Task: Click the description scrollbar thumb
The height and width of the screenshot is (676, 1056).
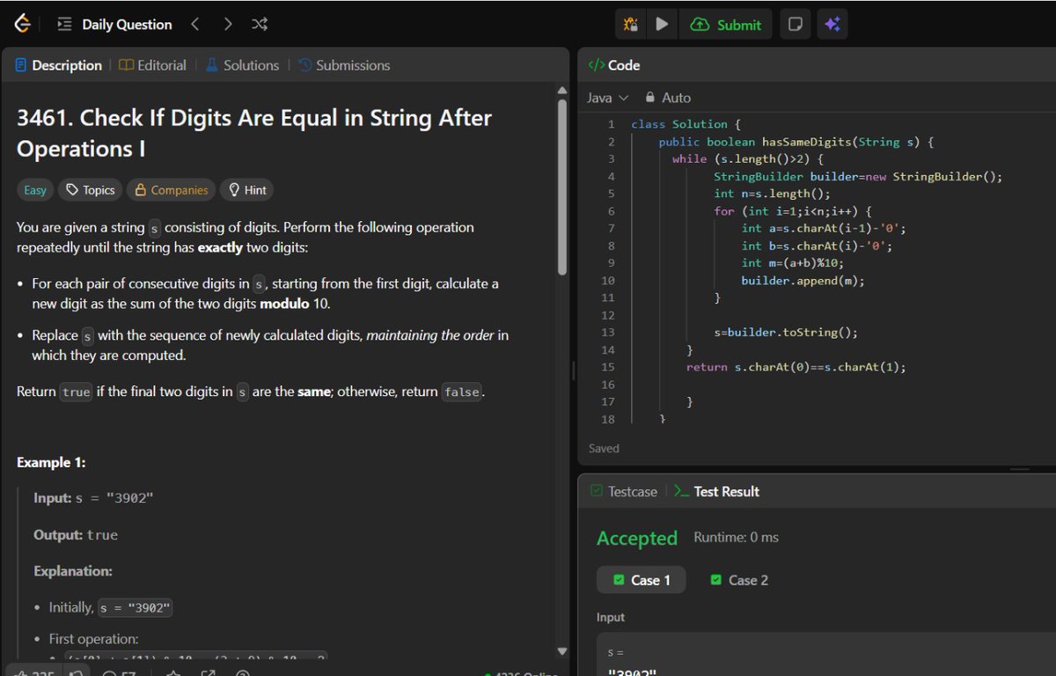Action: pos(562,187)
